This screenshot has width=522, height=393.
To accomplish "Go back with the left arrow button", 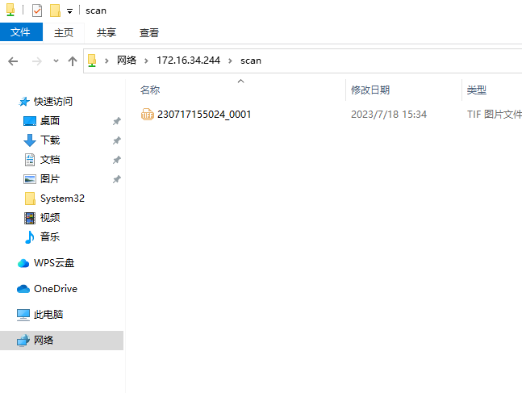I will coord(13,61).
